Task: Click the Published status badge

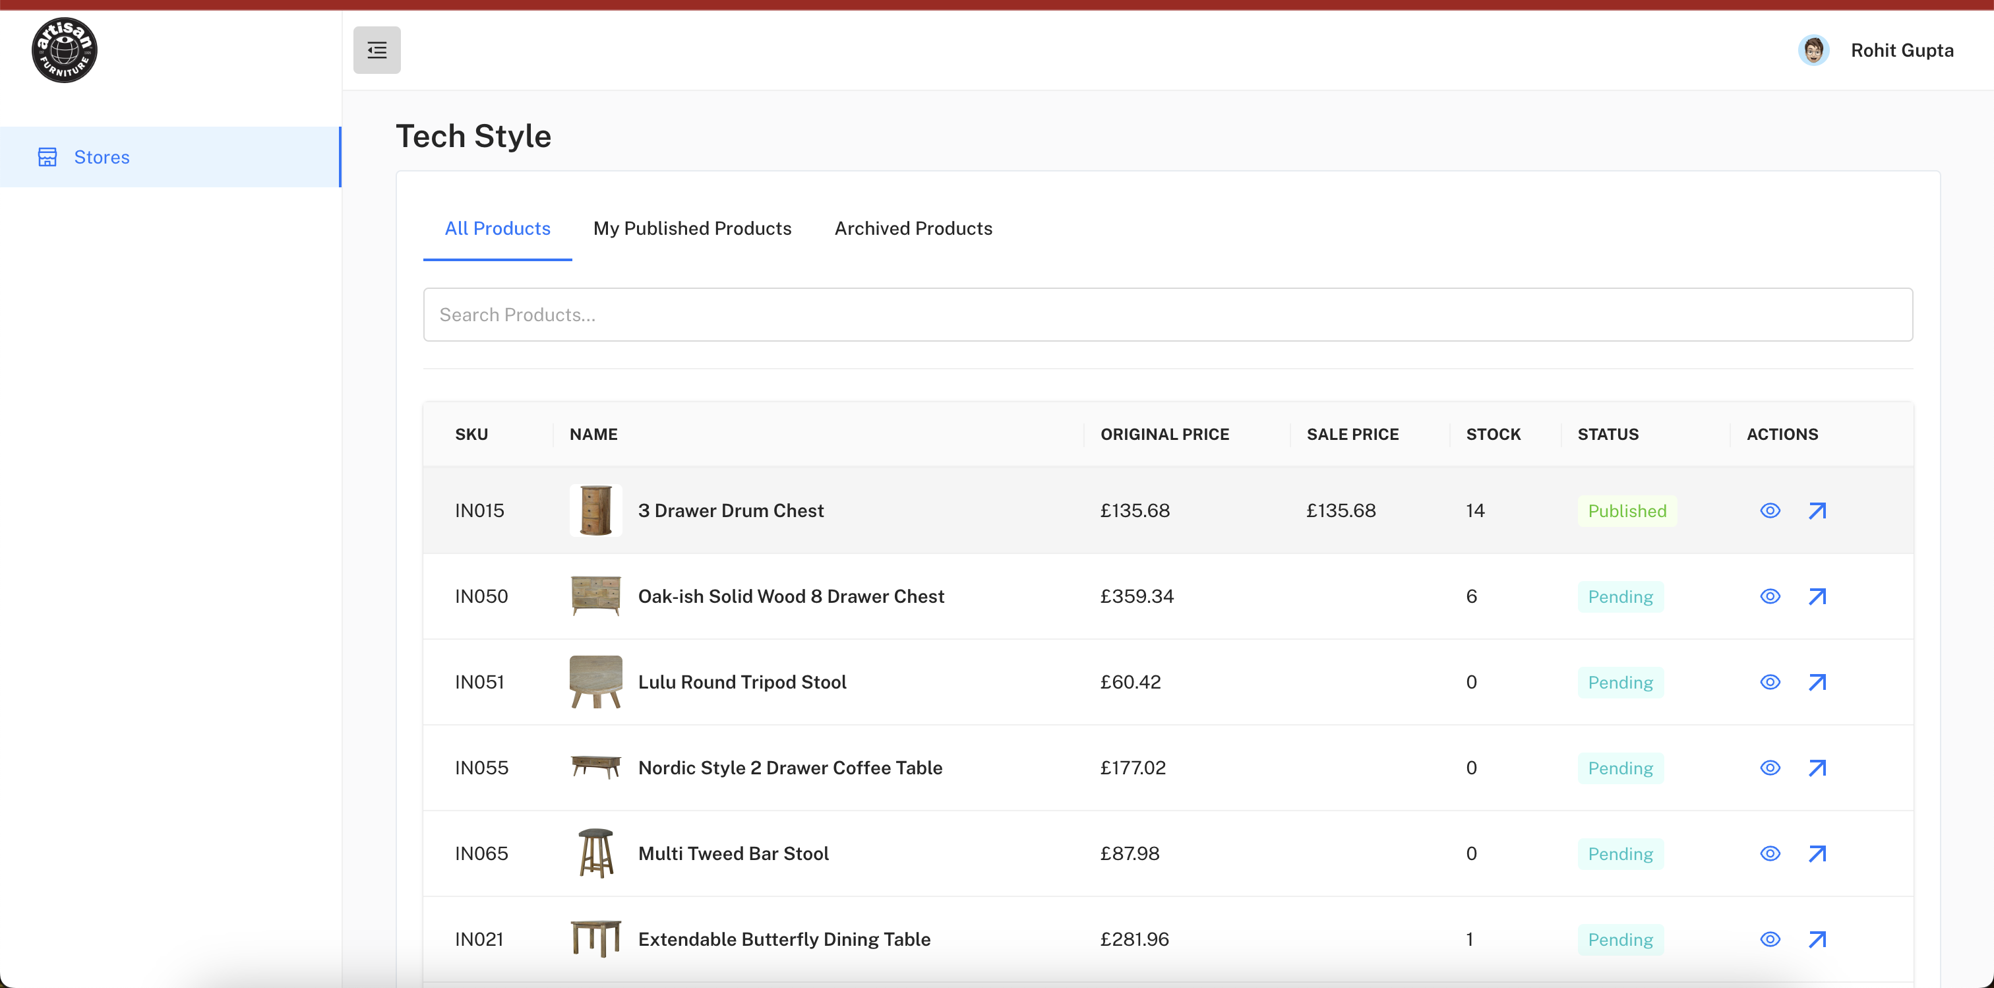Action: pyautogui.click(x=1626, y=511)
